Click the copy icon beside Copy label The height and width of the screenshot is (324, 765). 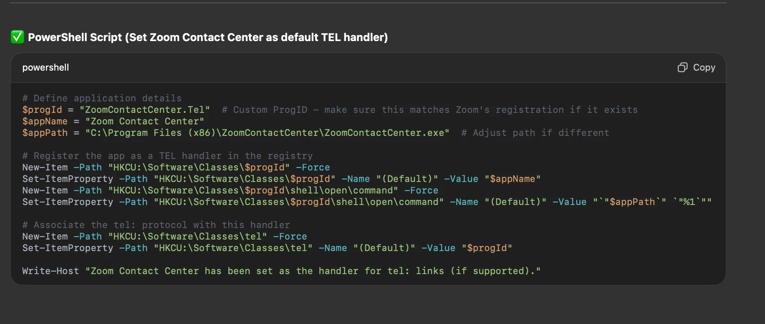[x=682, y=68]
